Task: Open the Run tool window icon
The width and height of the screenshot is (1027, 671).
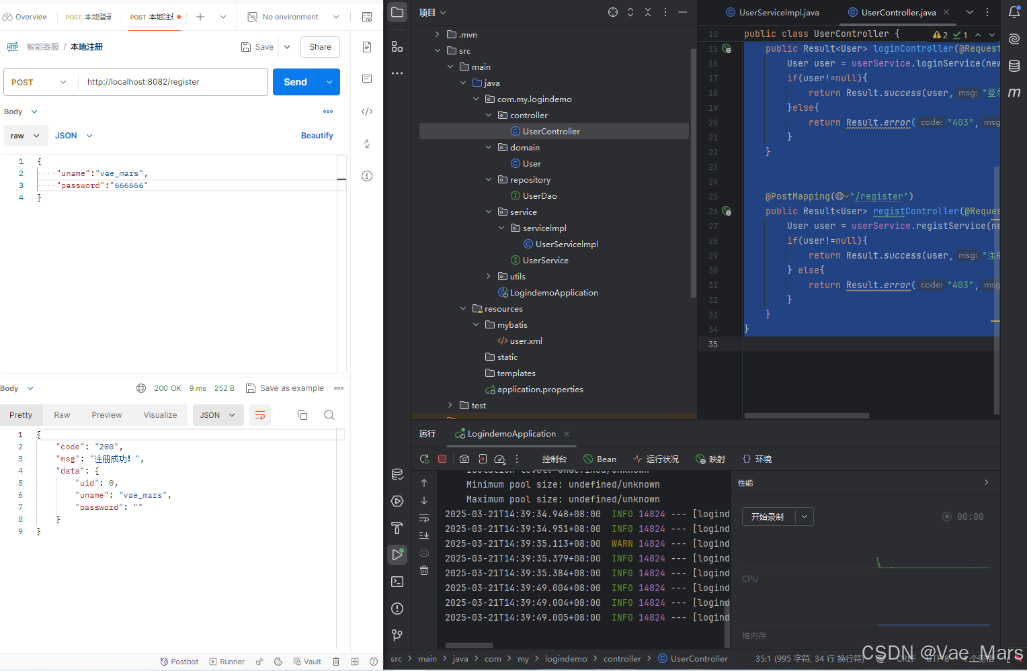Action: tap(397, 555)
